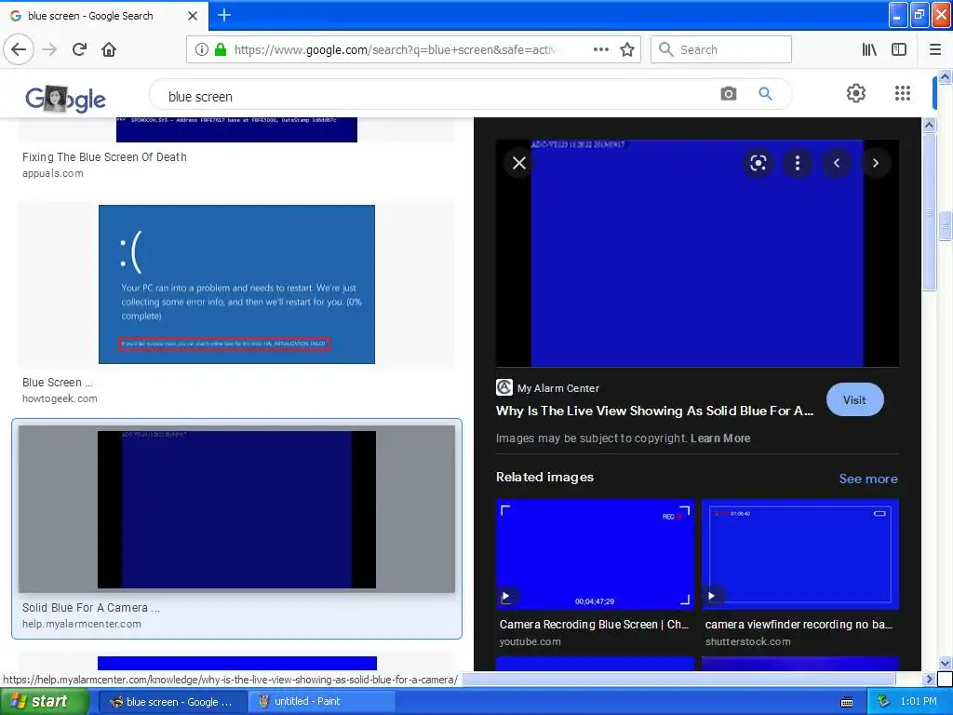This screenshot has height=715, width=953.
Task: Click the horizontal scrollbar right arrow
Action: pyautogui.click(x=929, y=679)
